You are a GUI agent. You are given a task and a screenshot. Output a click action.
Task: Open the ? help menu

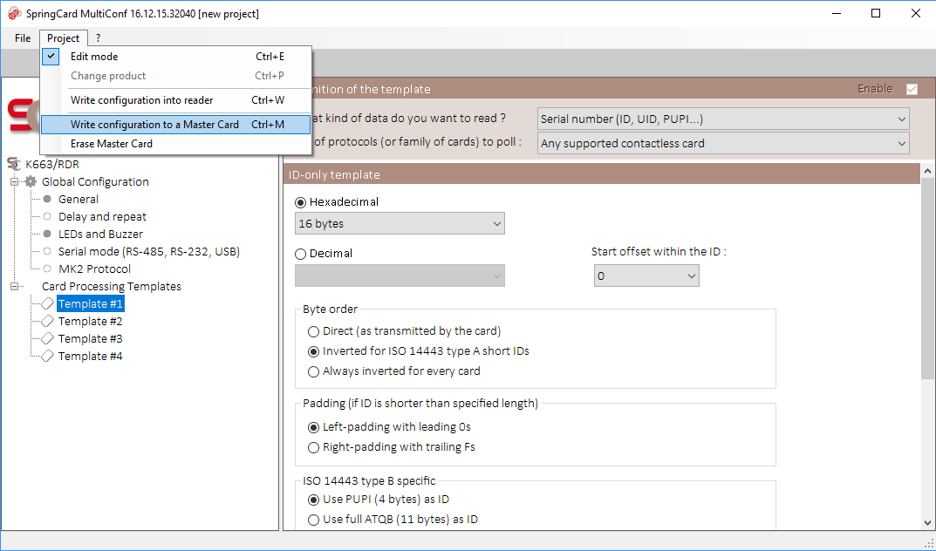98,38
